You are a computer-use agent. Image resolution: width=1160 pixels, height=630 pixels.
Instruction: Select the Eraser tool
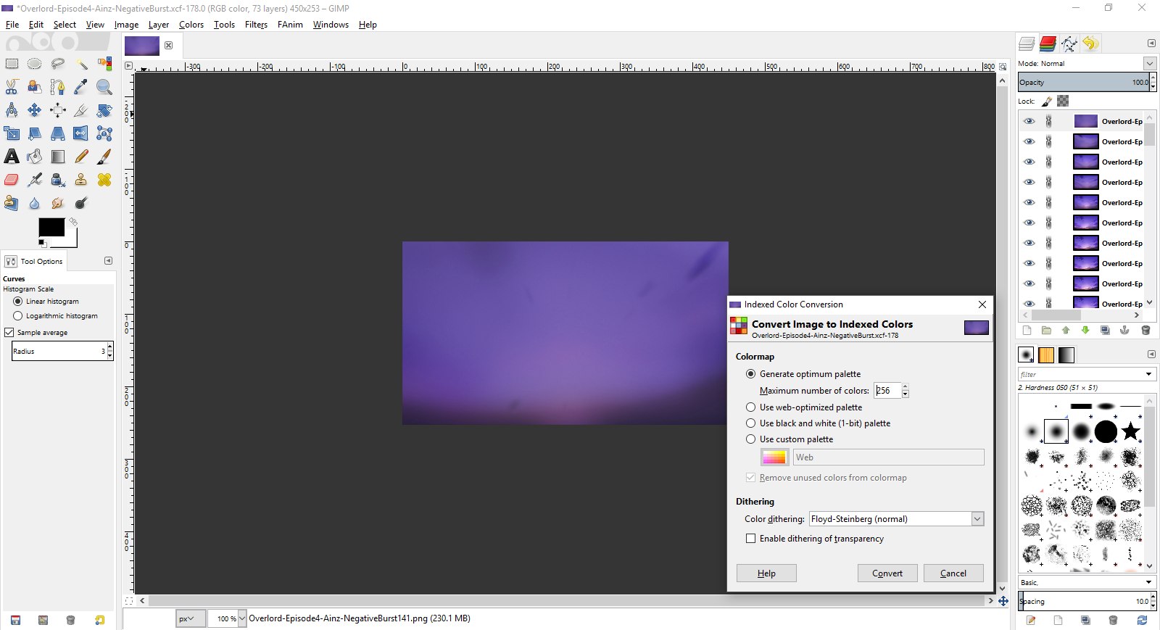(12, 180)
